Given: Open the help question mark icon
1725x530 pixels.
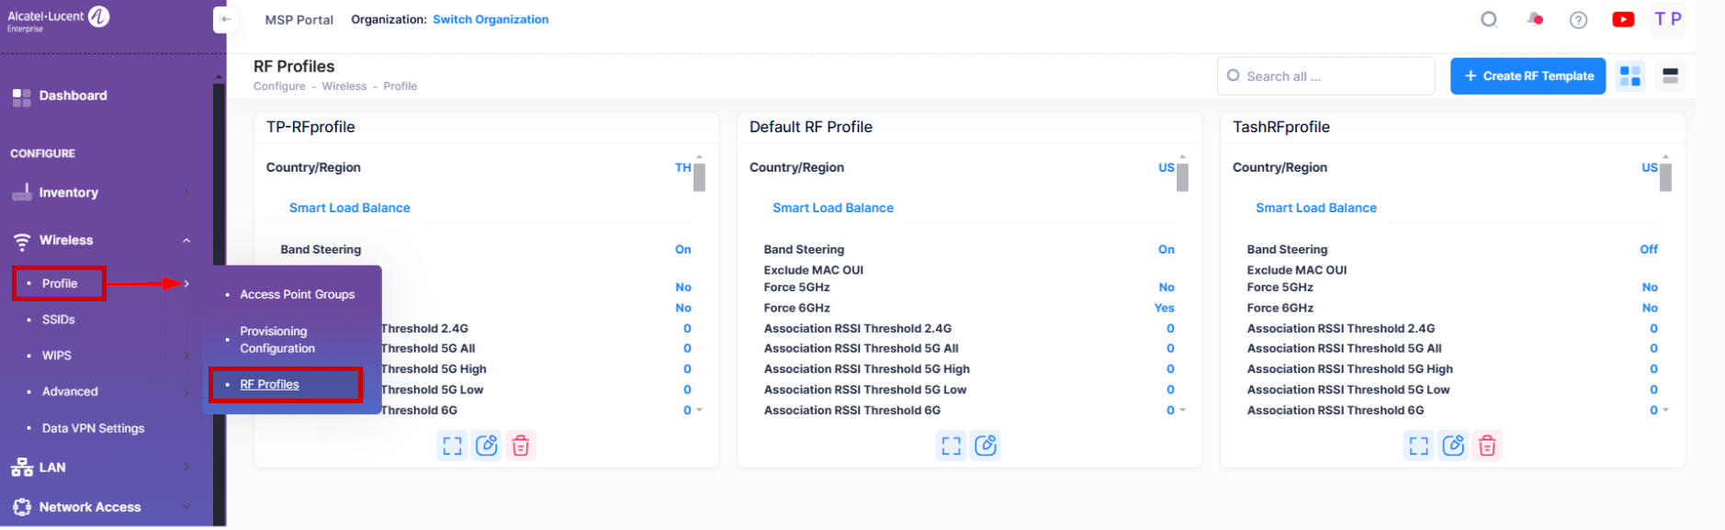Looking at the screenshot, I should click(x=1578, y=20).
